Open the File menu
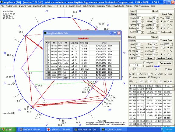 coord(2,6)
